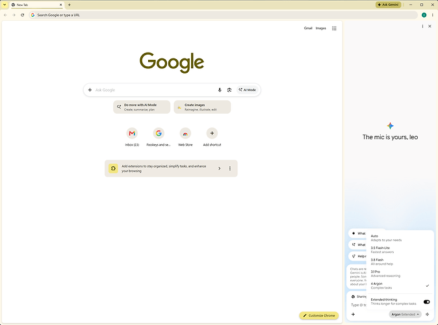The width and height of the screenshot is (438, 325).
Task: Collapse the Argon Extended model dropdown
Action: coord(405,315)
